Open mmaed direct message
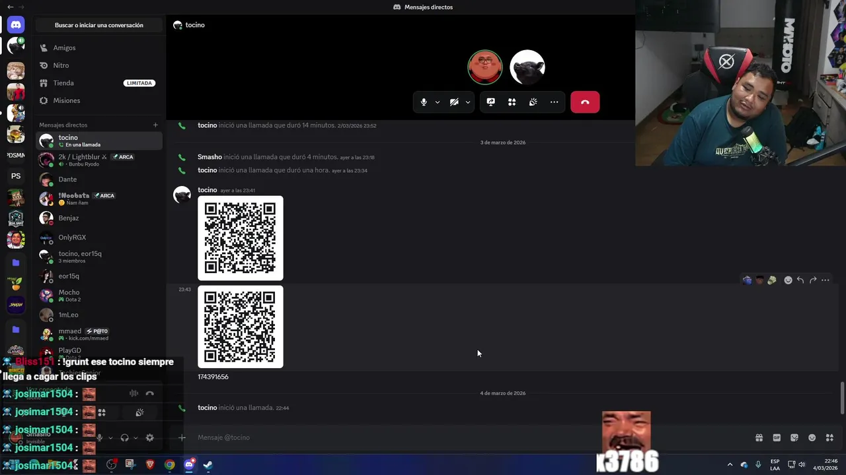This screenshot has height=475, width=846. 99,334
